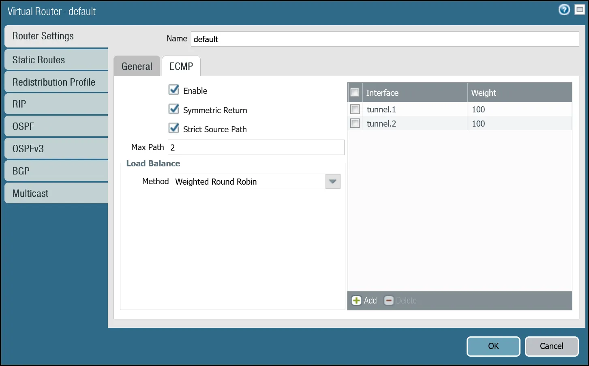The image size is (589, 366).
Task: Uncheck the Enable ECMP checkbox
Action: coord(174,90)
